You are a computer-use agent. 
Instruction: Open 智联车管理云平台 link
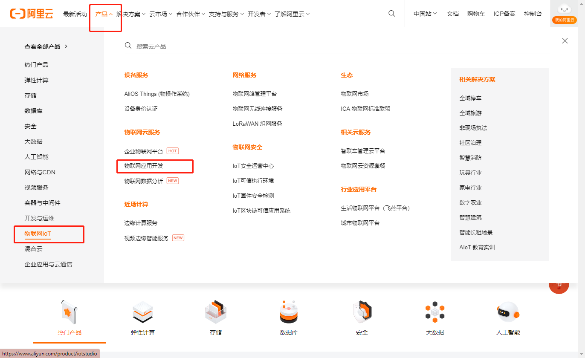[363, 151]
